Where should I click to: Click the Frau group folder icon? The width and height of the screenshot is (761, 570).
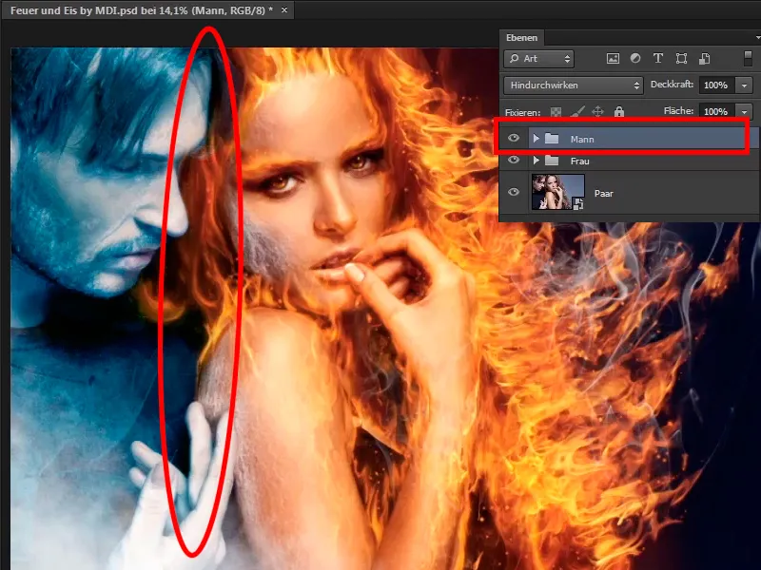coord(552,160)
